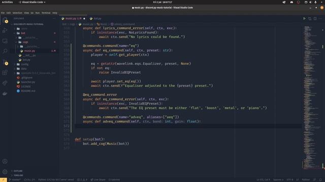Start Live Share from status bar

coord(98,180)
